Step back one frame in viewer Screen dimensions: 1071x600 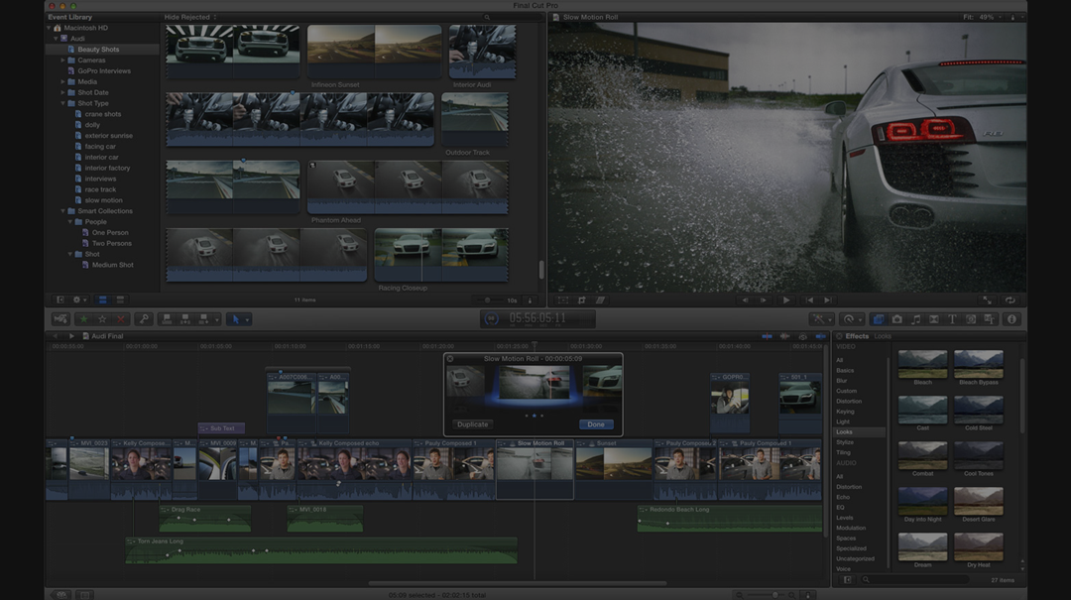(745, 300)
